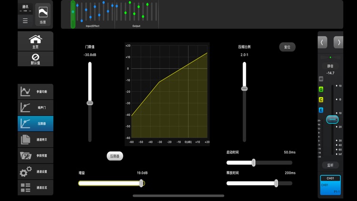Image resolution: width=357 pixels, height=201 pixels.
Task: Go to next channel with right chevron
Action: (338, 42)
